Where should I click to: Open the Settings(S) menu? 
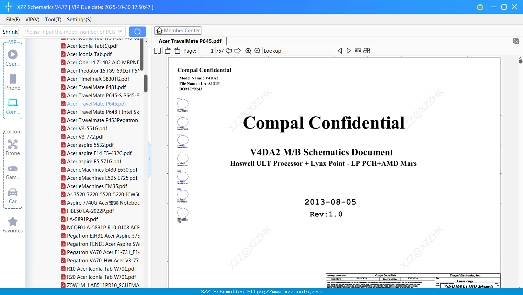pos(79,20)
